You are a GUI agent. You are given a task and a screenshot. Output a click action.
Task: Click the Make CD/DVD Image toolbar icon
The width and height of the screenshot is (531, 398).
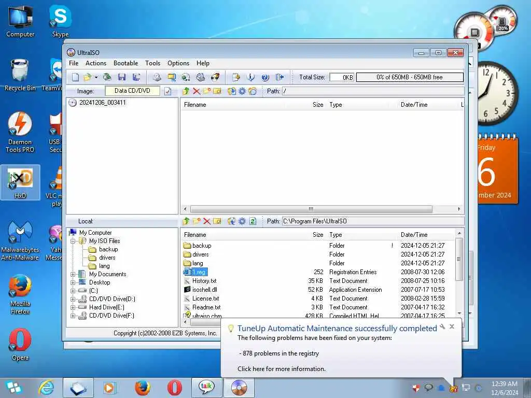pos(157,77)
